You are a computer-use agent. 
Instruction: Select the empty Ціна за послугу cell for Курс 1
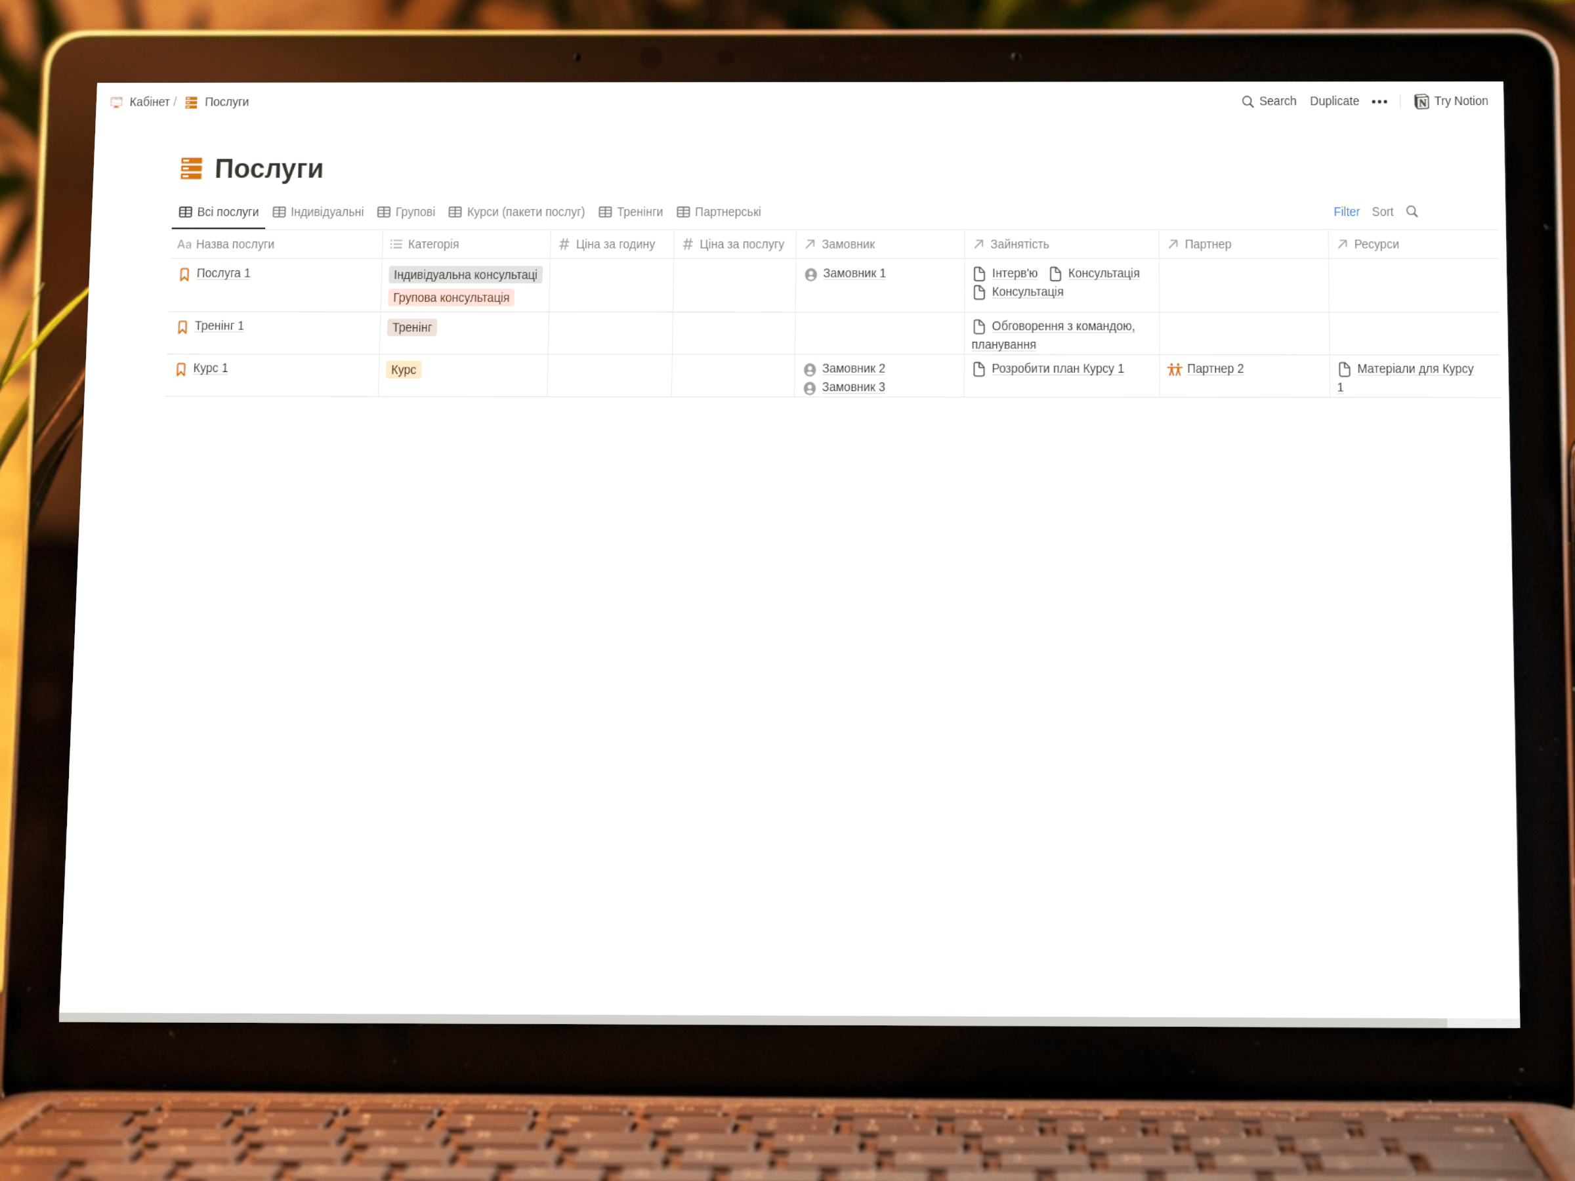pos(734,375)
